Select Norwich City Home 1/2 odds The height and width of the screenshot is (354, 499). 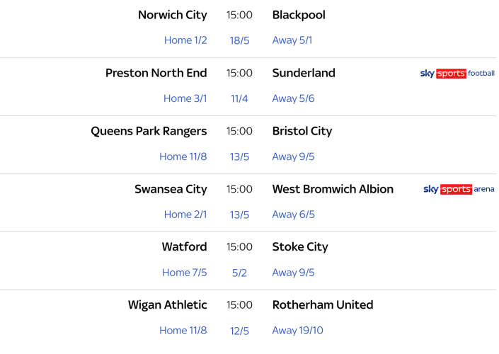(x=185, y=40)
